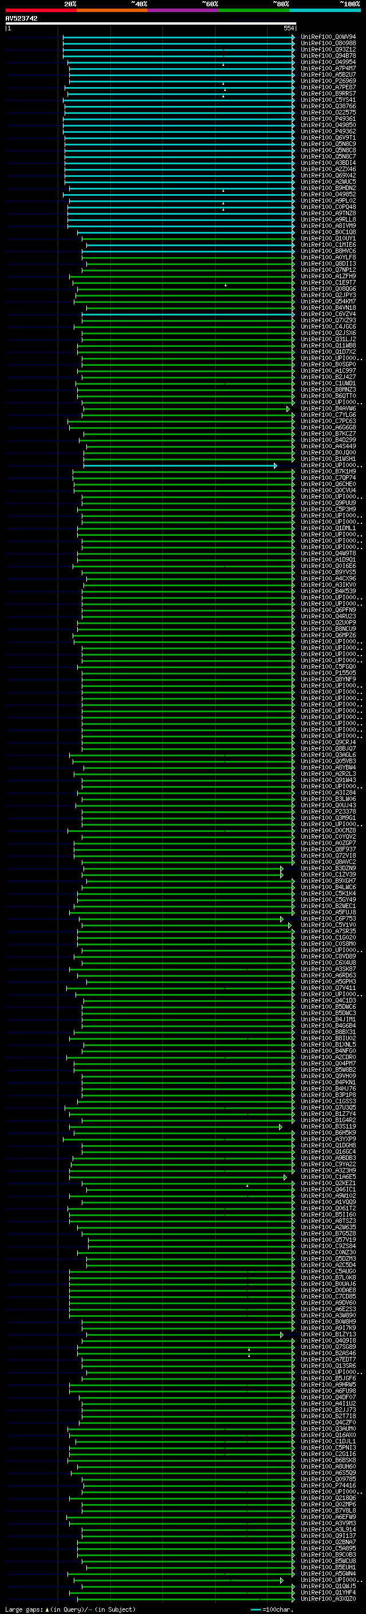Viewport: 366px width, 1614px height.
Task: Select label UniRef100_A5FUJ8
Action: pos(328,912)
